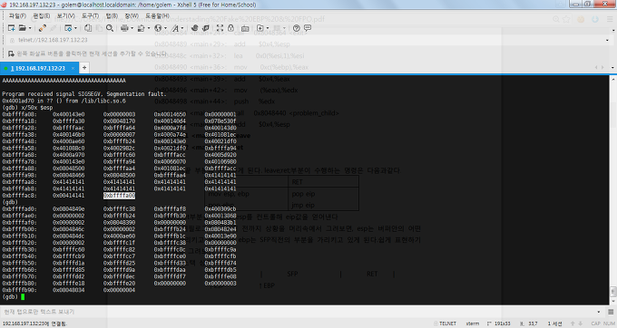
Task: Click the Font 'A' icon
Action: 175,28
